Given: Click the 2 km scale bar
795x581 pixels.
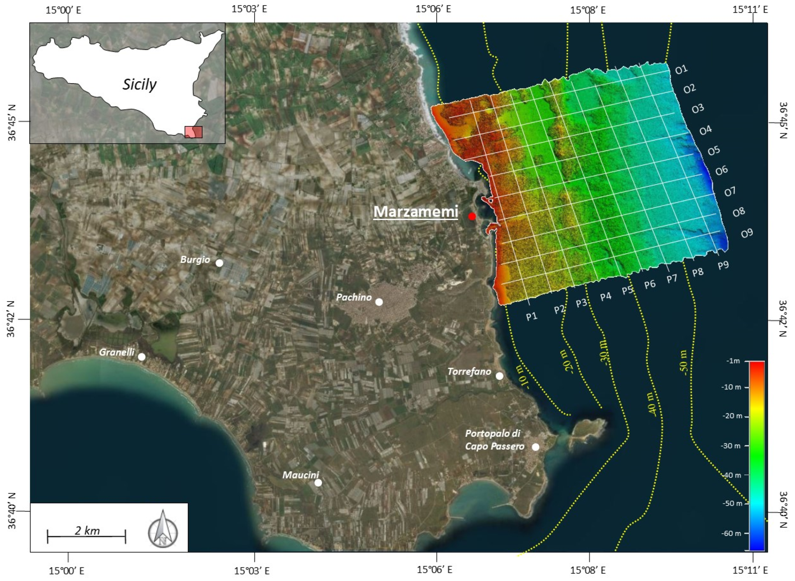Looking at the screenshot, I should tap(86, 536).
